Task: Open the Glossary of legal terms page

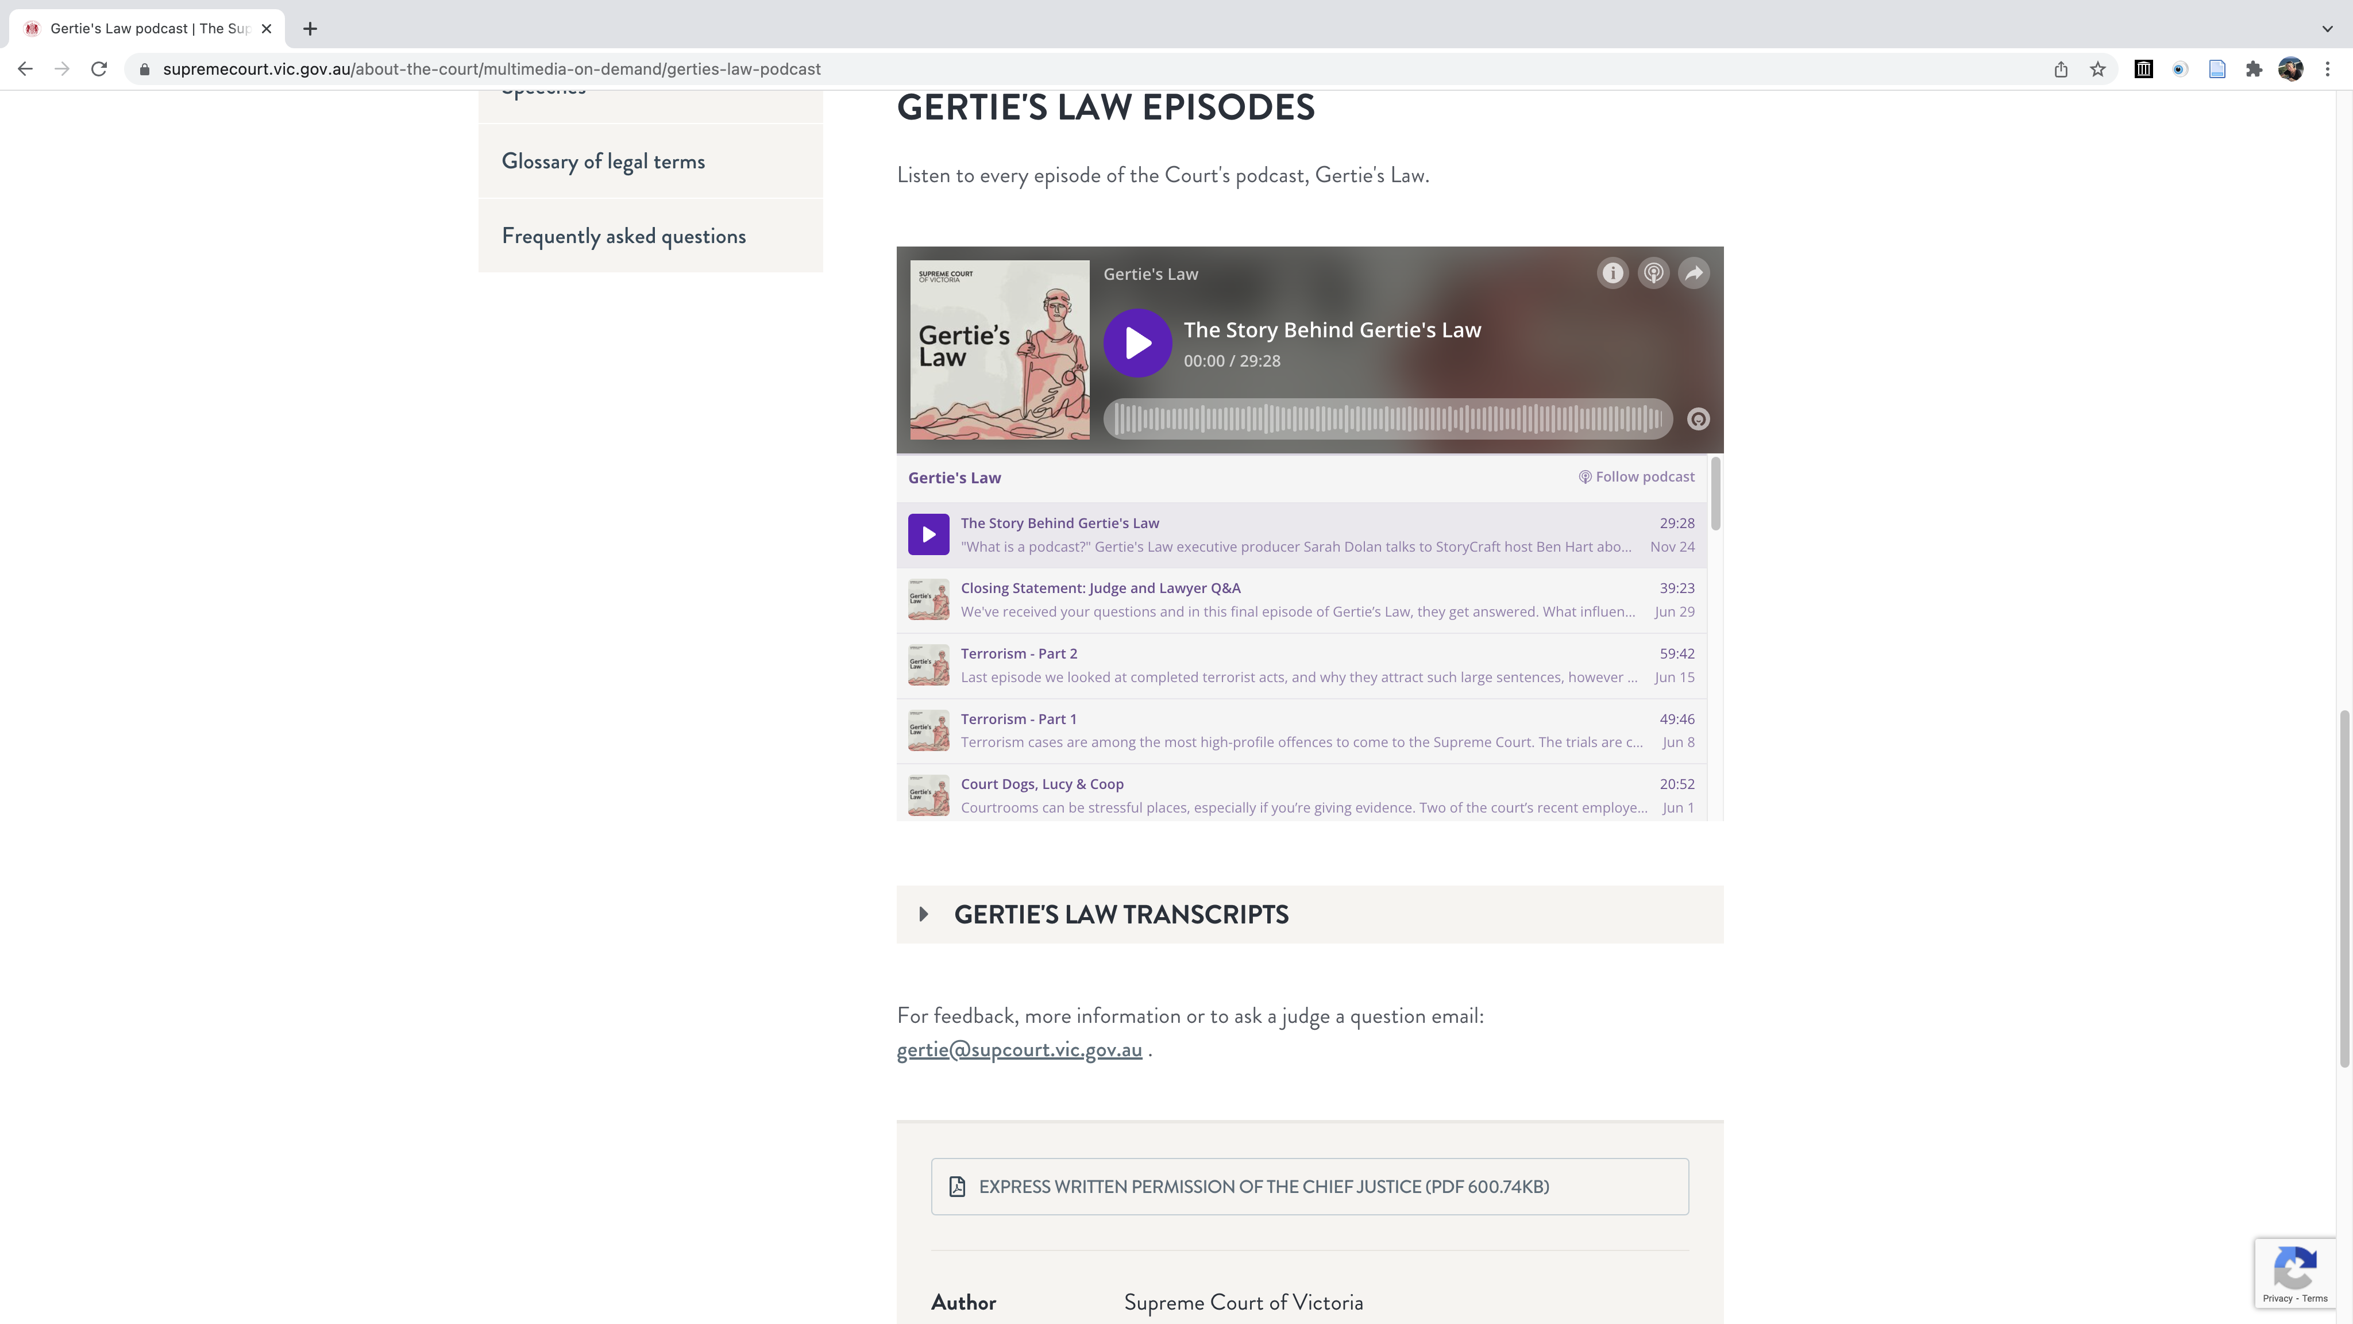Action: 604,160
